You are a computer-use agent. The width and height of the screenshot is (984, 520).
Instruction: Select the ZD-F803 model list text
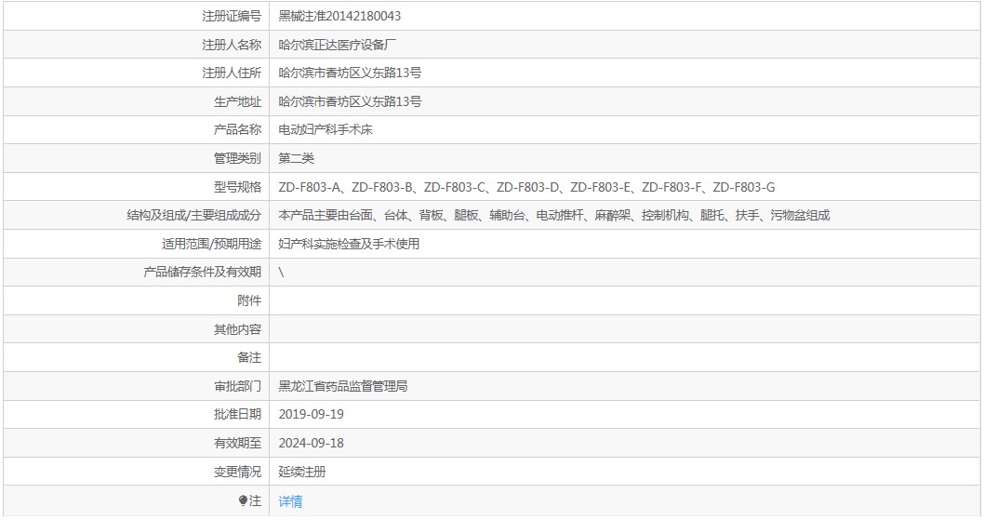tap(526, 187)
